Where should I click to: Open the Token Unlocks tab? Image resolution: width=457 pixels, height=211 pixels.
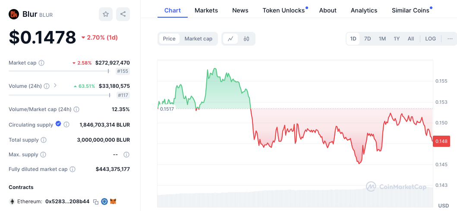(284, 10)
